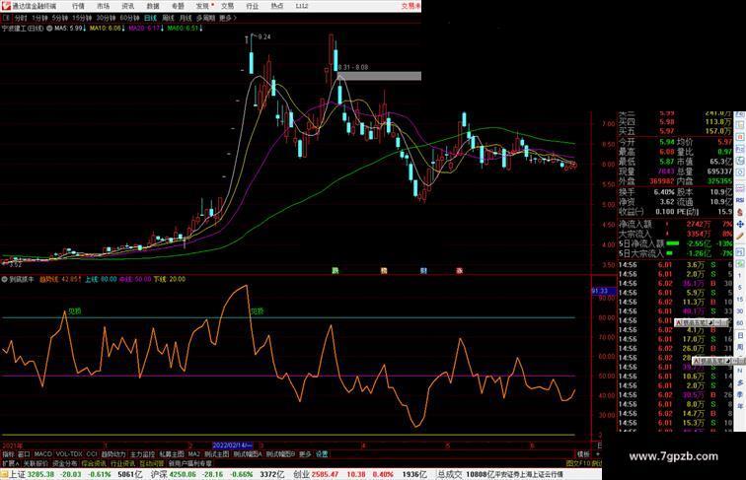The width and height of the screenshot is (746, 480).
Task: Click the 净流入额 row in quote panel
Action: [x=676, y=224]
